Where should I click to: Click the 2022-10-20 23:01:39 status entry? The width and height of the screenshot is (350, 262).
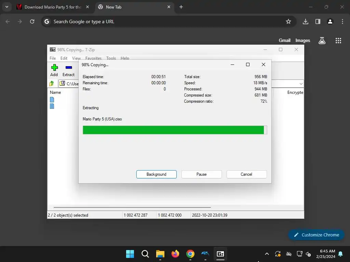(x=210, y=215)
